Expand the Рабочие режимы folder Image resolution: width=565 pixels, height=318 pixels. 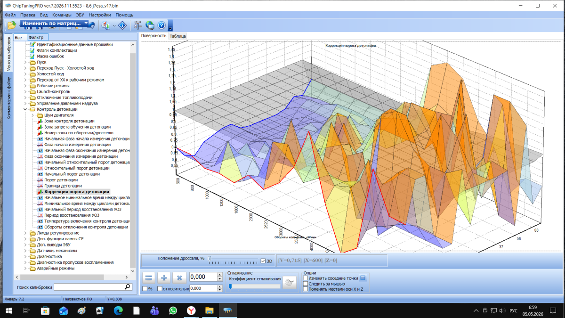25,86
